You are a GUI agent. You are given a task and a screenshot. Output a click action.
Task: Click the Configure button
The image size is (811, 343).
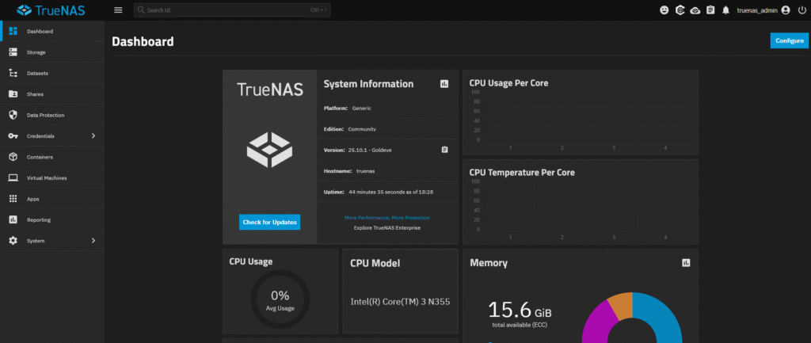(790, 41)
